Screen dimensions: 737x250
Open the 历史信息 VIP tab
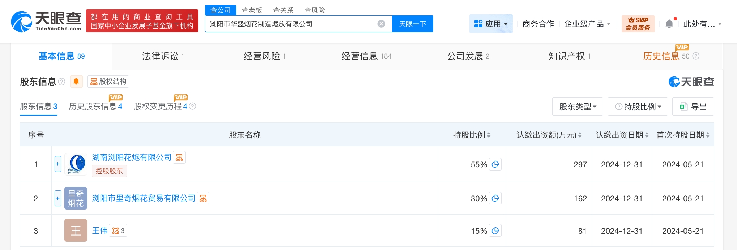666,56
